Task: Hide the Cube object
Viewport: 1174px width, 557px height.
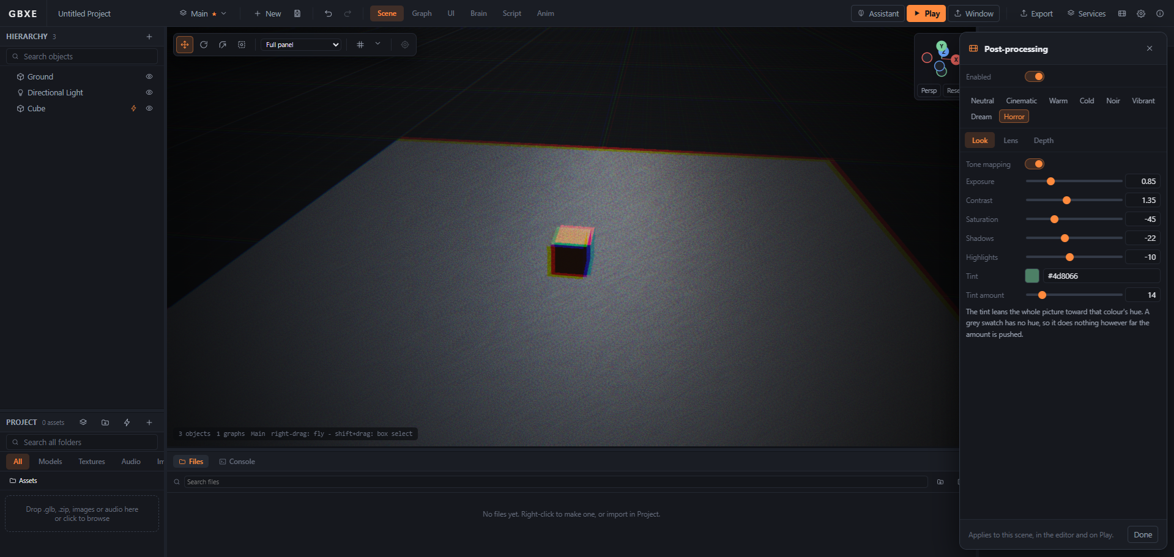Action: 149,108
